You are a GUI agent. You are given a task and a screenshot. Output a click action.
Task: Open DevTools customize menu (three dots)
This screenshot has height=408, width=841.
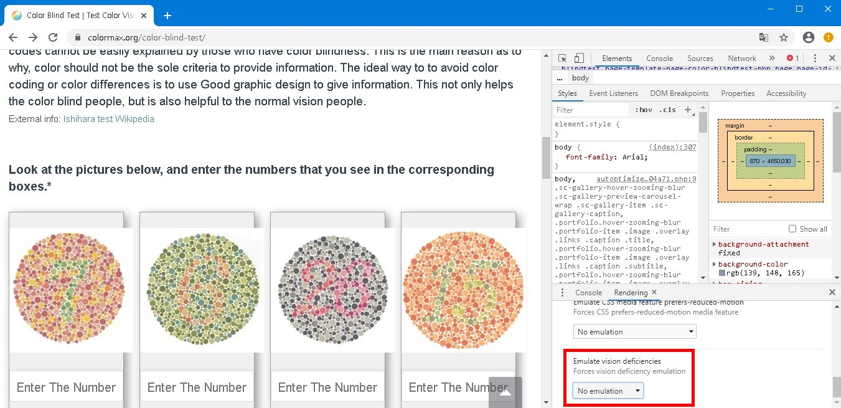(x=815, y=58)
